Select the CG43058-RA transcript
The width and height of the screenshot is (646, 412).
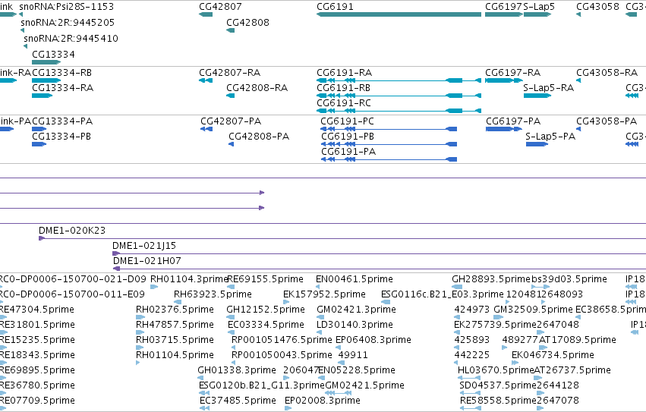[x=578, y=80]
